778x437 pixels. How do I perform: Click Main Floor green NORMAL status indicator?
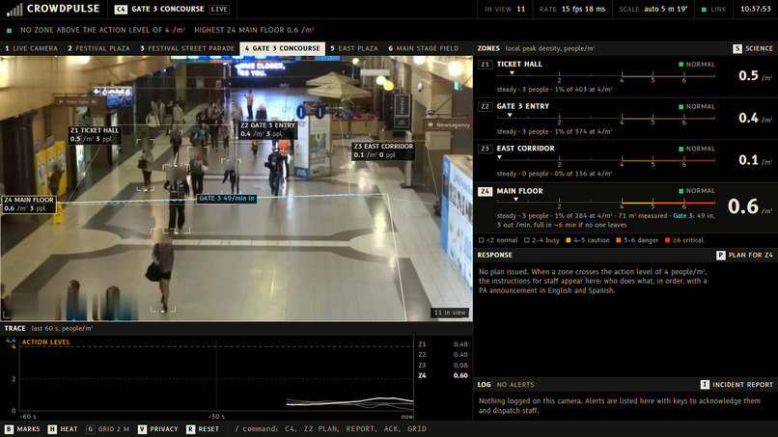[681, 191]
